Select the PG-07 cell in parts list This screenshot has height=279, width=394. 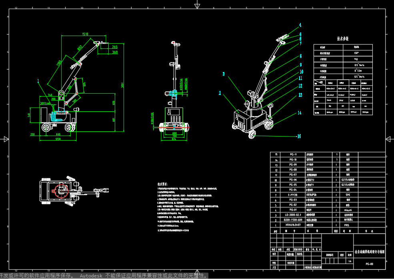tap(293, 175)
